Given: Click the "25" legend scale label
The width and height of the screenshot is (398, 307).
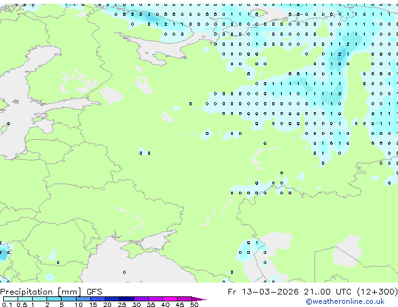Looking at the screenshot, I should (122, 304).
